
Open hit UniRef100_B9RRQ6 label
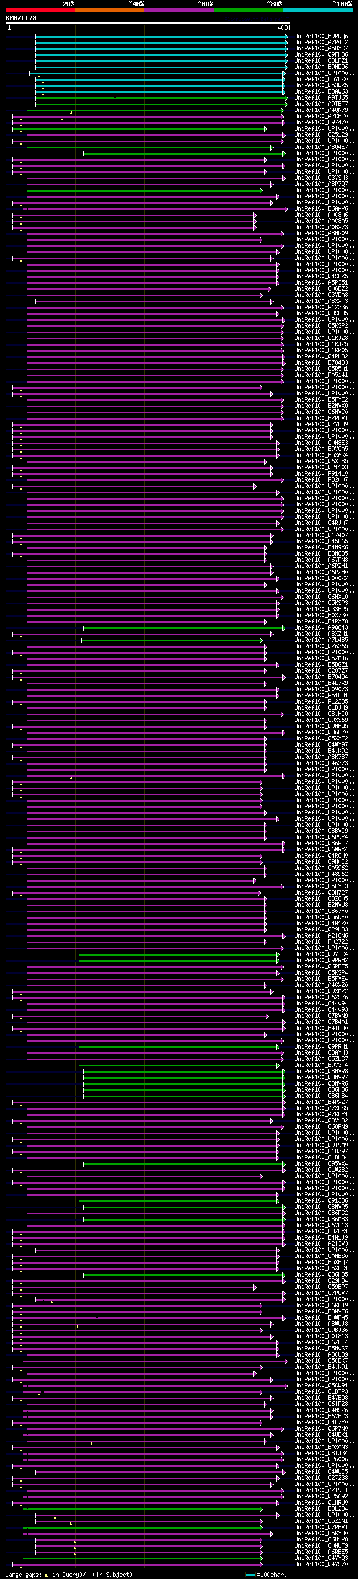tap(321, 36)
